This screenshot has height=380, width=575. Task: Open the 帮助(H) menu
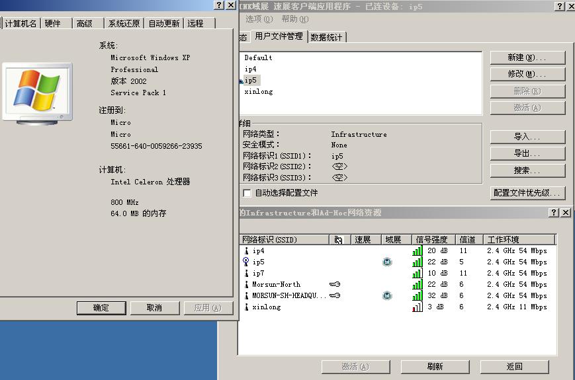click(295, 19)
